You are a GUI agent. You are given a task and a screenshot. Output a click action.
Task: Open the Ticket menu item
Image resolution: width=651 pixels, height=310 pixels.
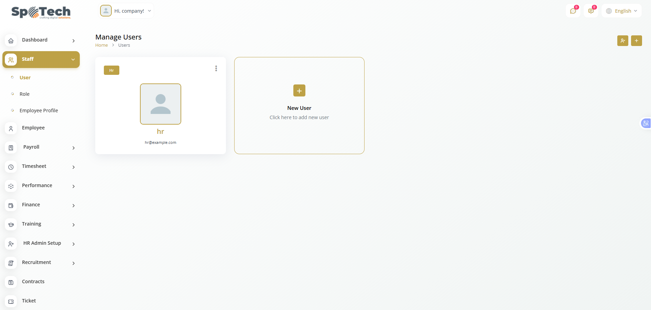pos(29,301)
